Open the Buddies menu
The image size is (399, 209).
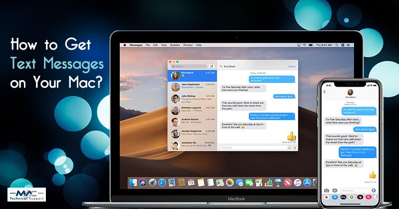point(175,45)
